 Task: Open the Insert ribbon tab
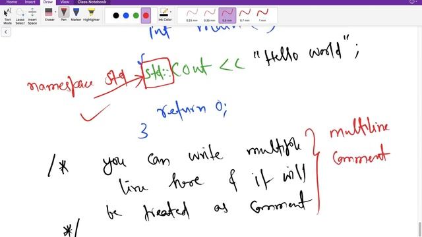pyautogui.click(x=30, y=2)
